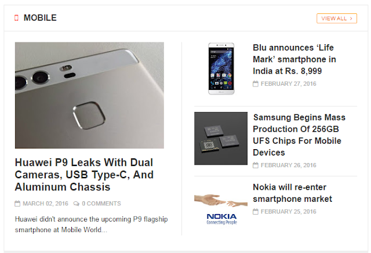Click the calendar icon next to March 02, 2016
The height and width of the screenshot is (253, 371).
point(17,204)
